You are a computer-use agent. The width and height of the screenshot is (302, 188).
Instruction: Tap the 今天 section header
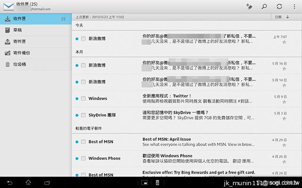pos(79,25)
